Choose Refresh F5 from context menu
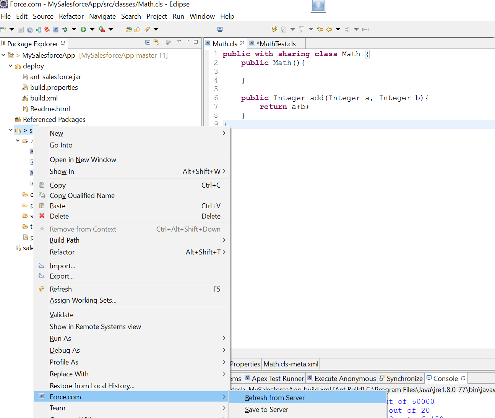The width and height of the screenshot is (495, 418). coord(132,289)
